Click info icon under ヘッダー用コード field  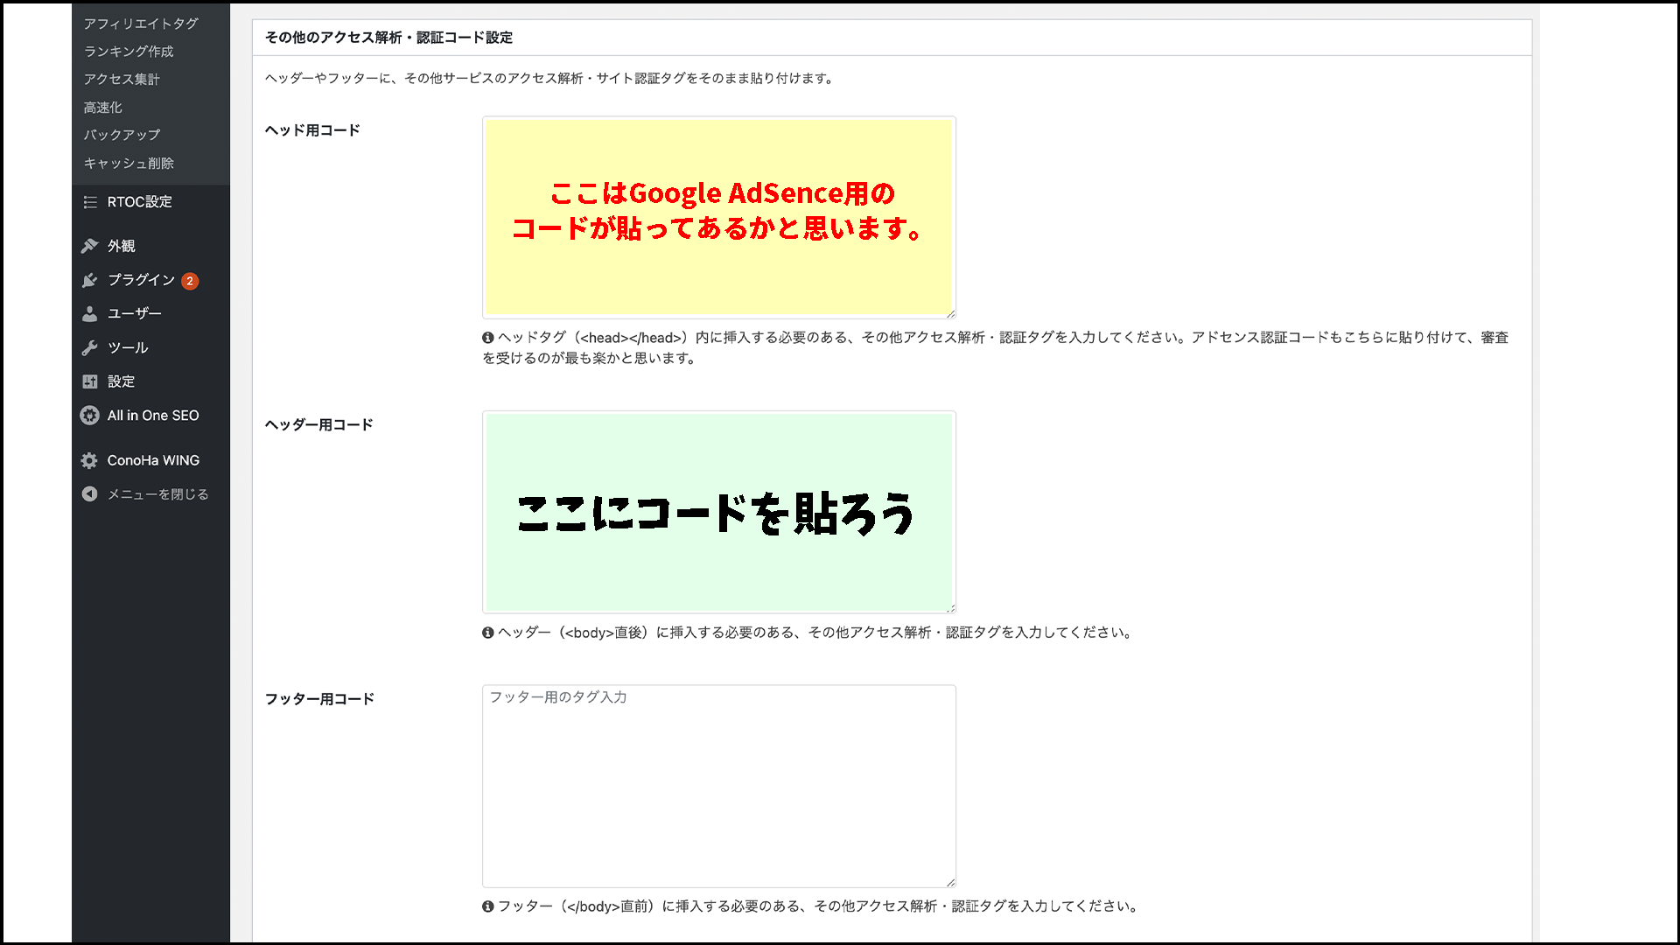coord(488,633)
